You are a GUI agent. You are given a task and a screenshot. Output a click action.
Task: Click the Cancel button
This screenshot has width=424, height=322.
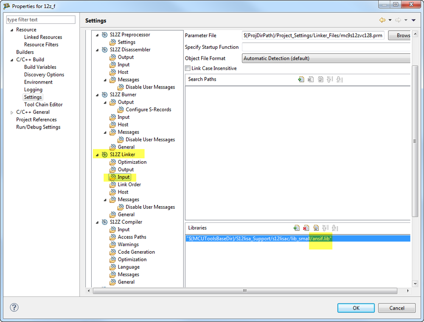click(397, 308)
